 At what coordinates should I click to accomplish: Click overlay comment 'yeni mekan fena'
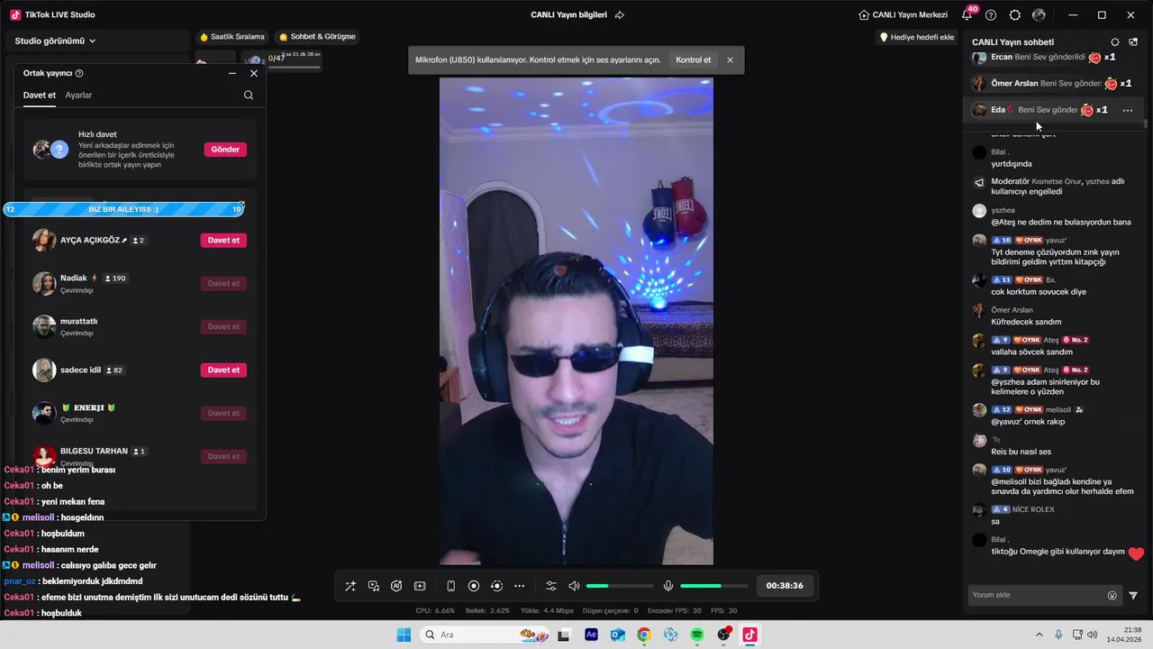(x=73, y=502)
